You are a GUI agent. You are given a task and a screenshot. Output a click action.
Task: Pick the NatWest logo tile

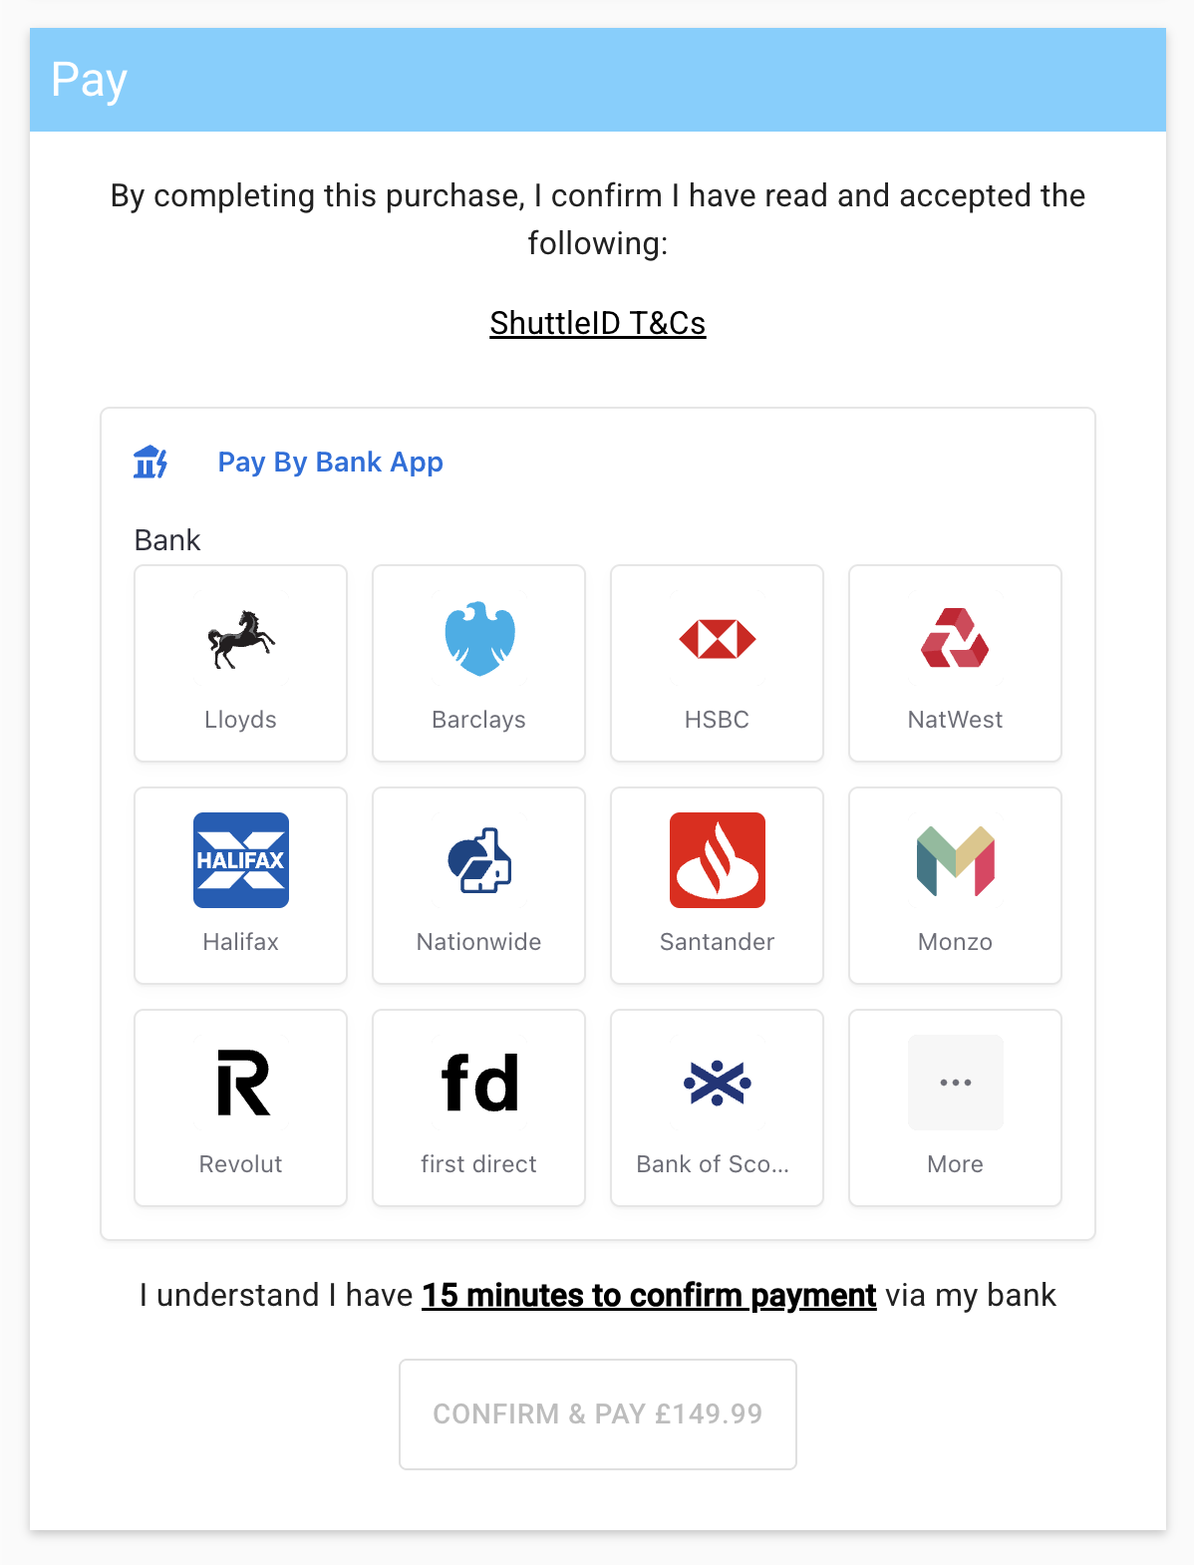[x=954, y=639]
